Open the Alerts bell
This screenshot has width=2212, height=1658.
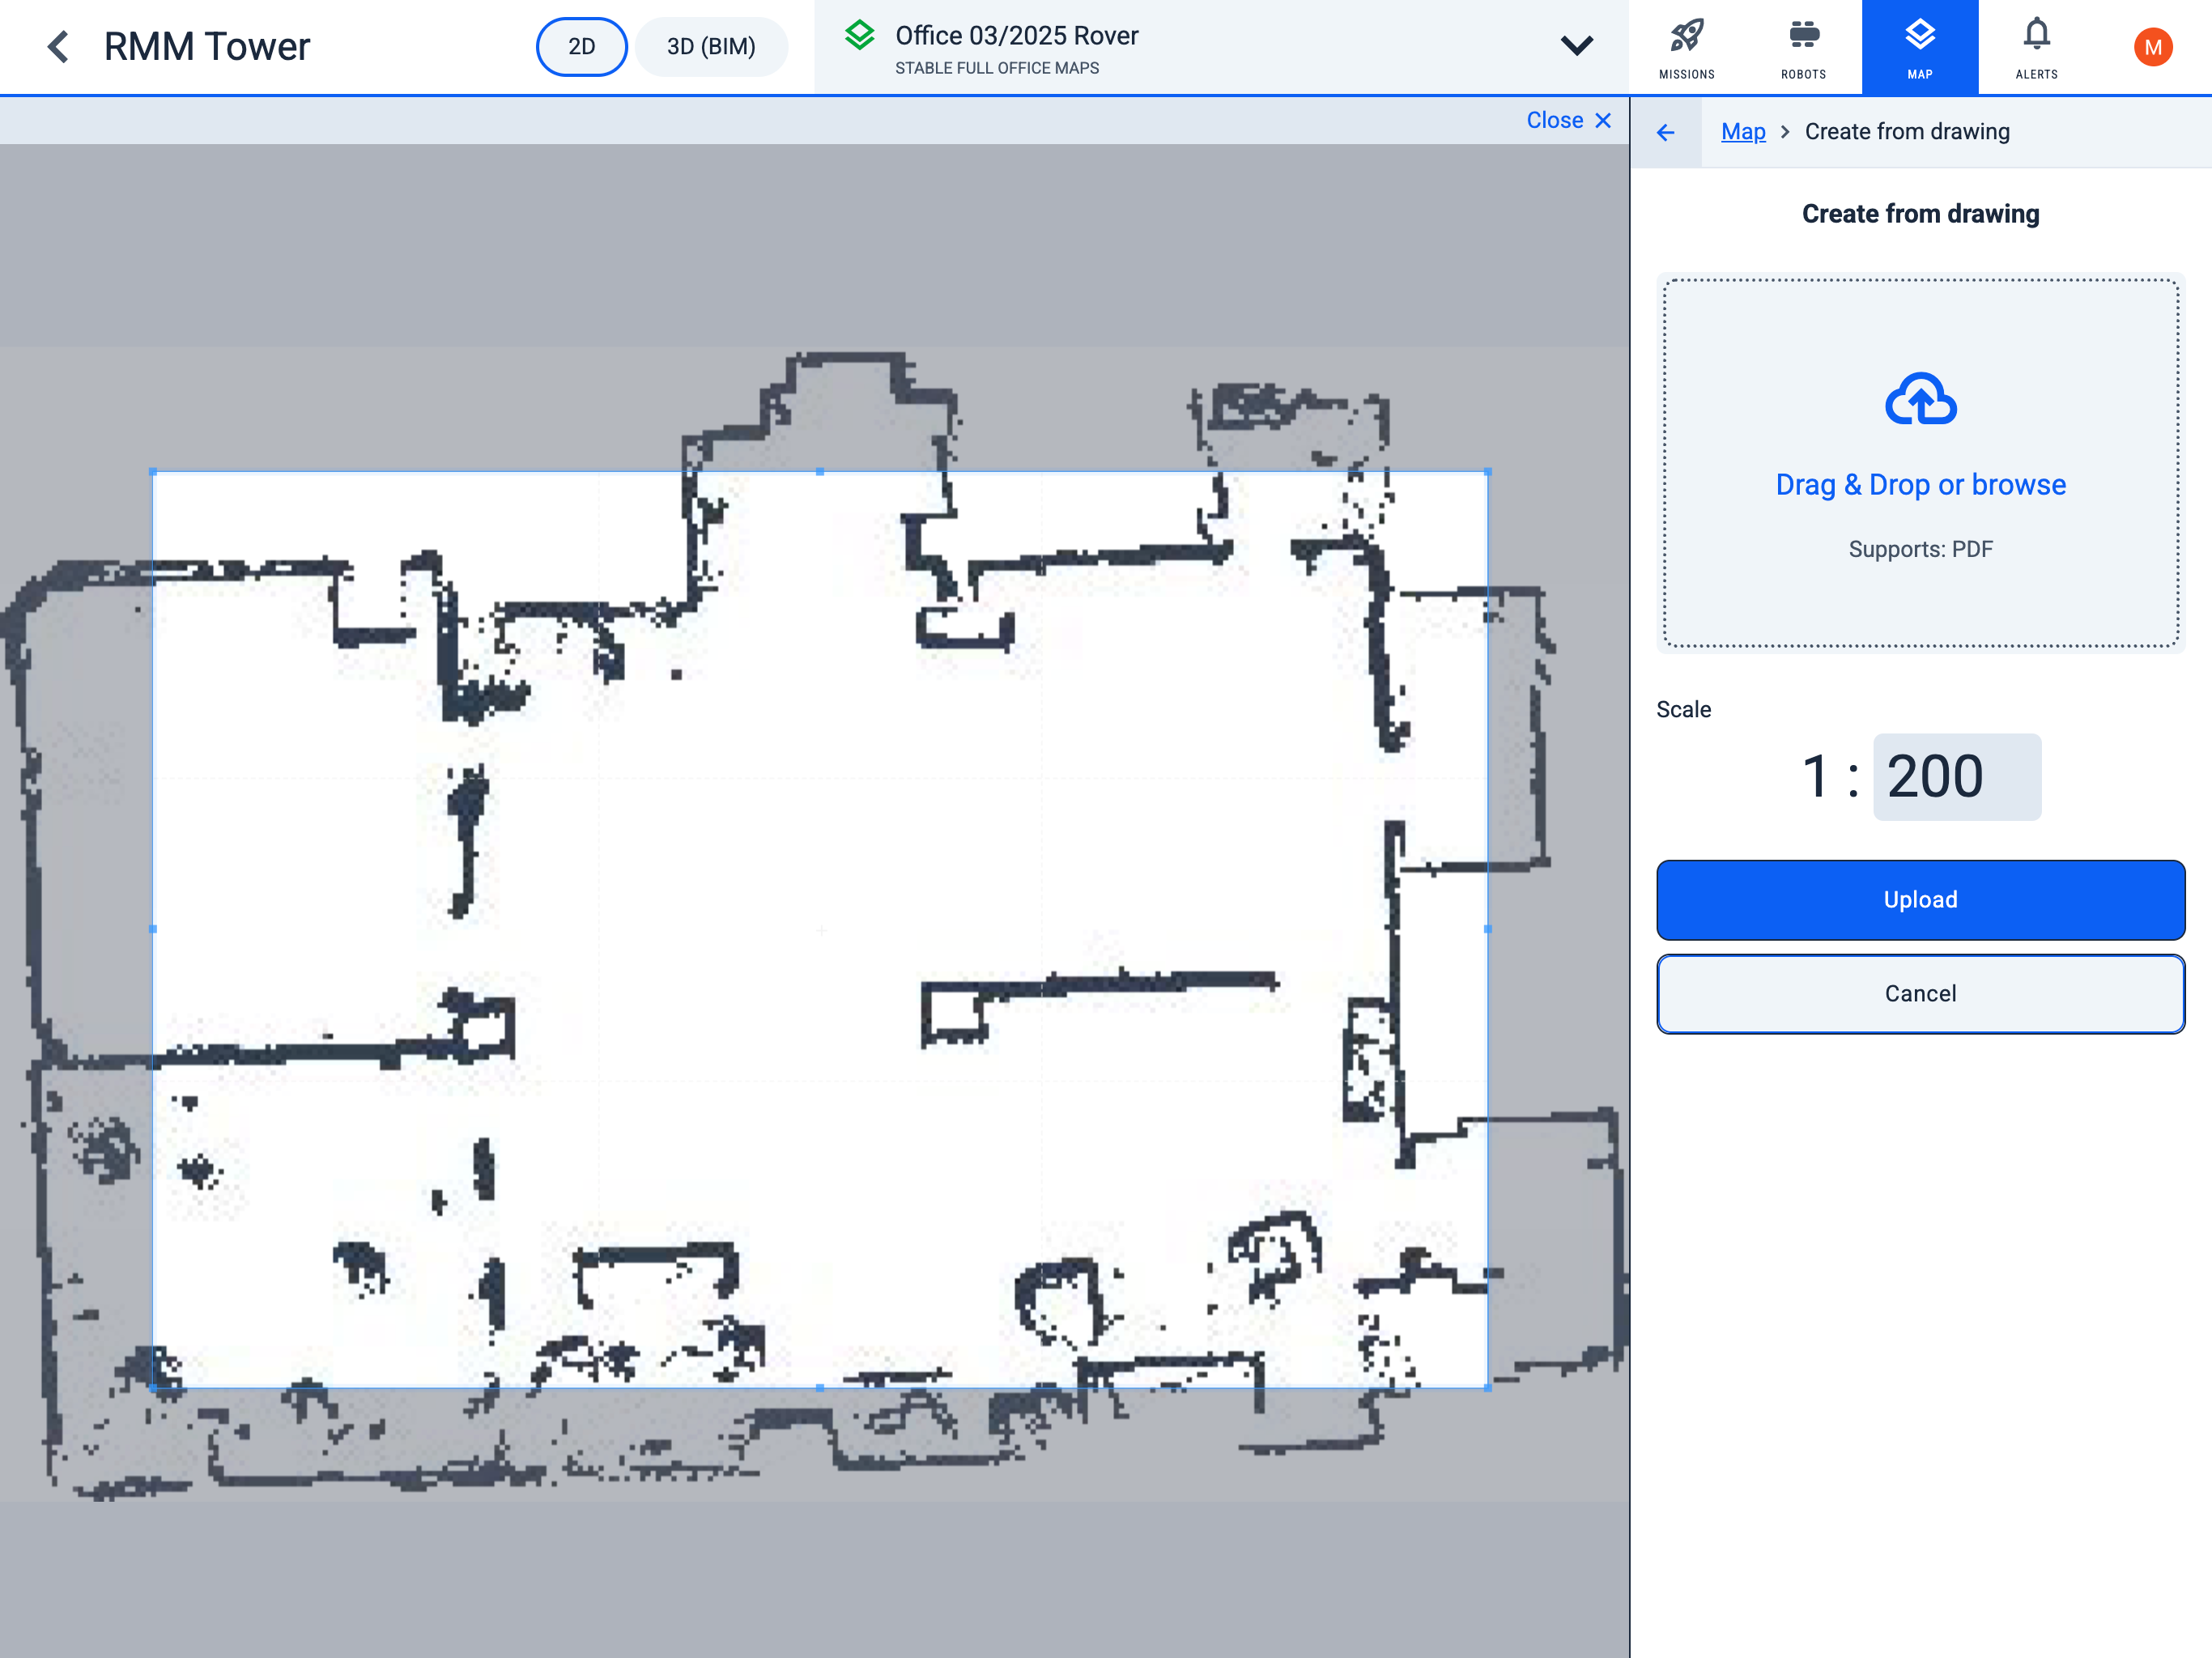(x=2036, y=47)
